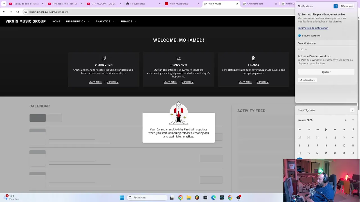360x202 pixels.
Task: Click the Trends Now chart icon
Action: tap(179, 58)
